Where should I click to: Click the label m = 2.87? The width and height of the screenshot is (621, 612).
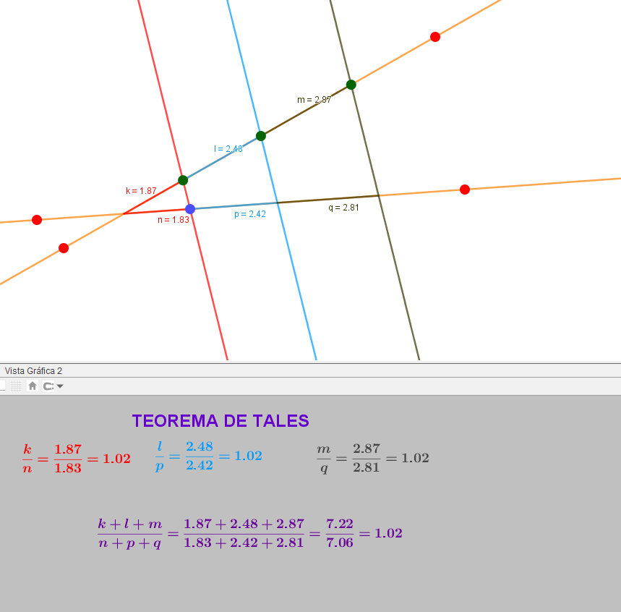click(314, 100)
